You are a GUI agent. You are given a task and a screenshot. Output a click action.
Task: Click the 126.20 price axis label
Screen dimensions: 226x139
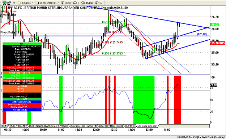coord(214,17)
